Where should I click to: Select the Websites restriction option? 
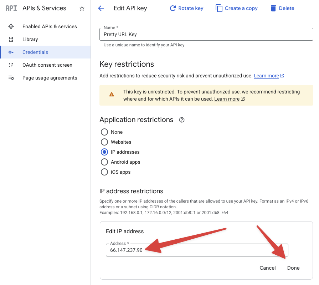tap(104, 142)
